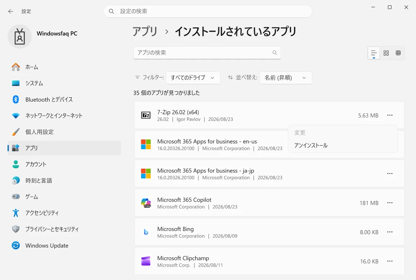
Task: Click the プライバシーとセキュリティ shield icon
Action: [15, 229]
